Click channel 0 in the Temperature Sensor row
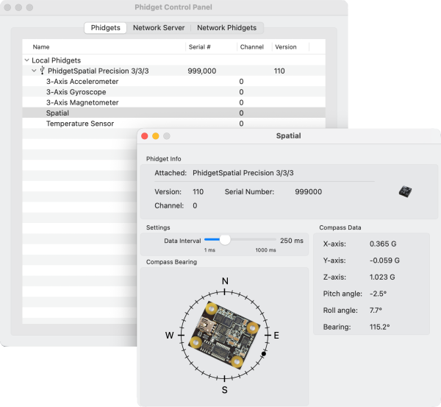This screenshot has width=441, height=407. point(241,124)
